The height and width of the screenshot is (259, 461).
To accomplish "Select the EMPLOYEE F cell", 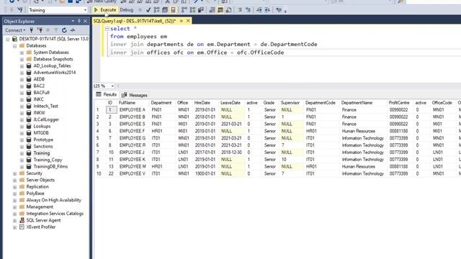I will tap(133, 131).
